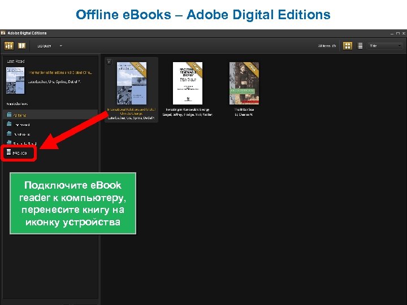407x305 pixels.
Task: Open Last Read book cover thumbnail
Action: pos(15,80)
